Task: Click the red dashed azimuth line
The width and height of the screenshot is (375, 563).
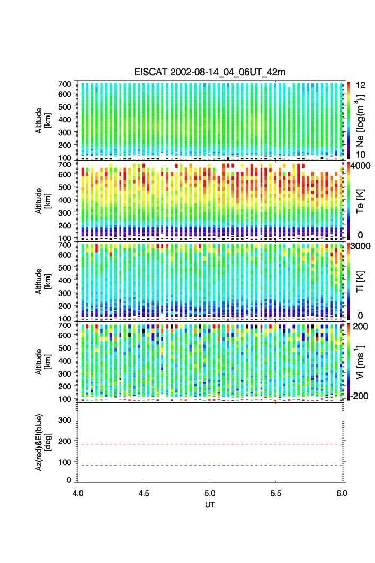Action: pos(211,444)
